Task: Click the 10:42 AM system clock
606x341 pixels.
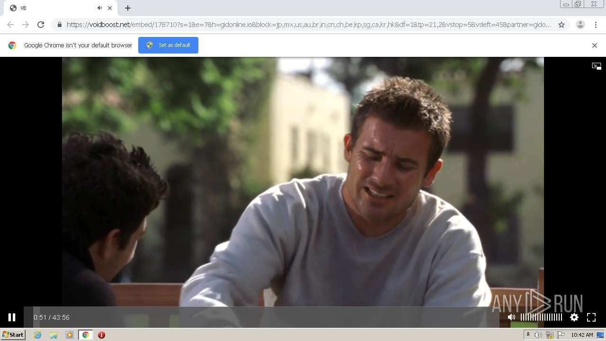Action: pyautogui.click(x=582, y=335)
